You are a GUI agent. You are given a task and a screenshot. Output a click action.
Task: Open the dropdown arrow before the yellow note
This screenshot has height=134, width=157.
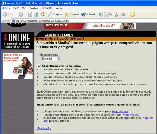point(128,14)
